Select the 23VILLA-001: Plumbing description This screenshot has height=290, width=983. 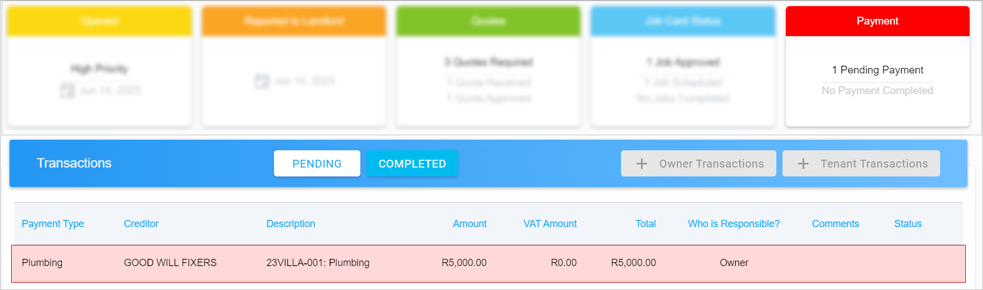tap(317, 263)
